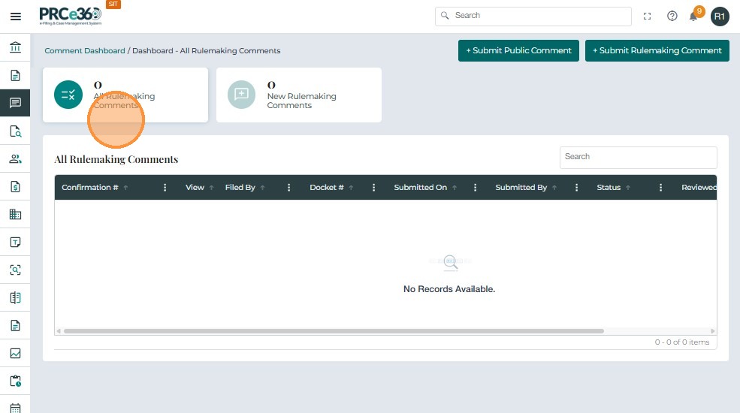Open the calendar sidebar icon

pyautogui.click(x=15, y=408)
